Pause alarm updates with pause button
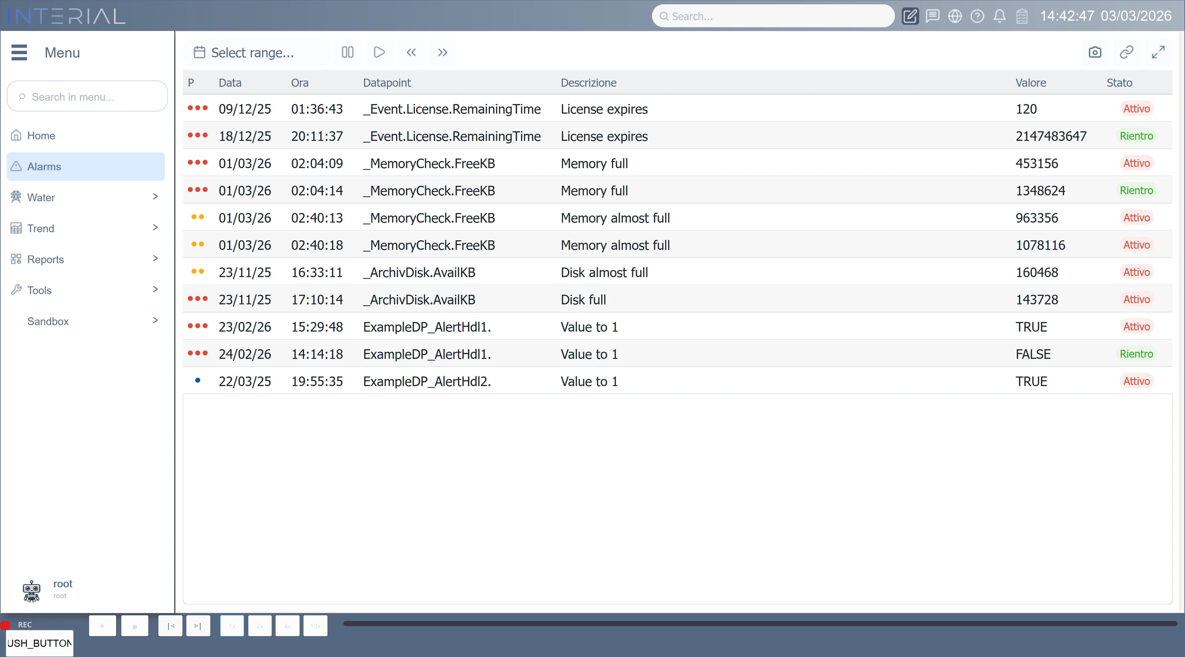 click(347, 52)
